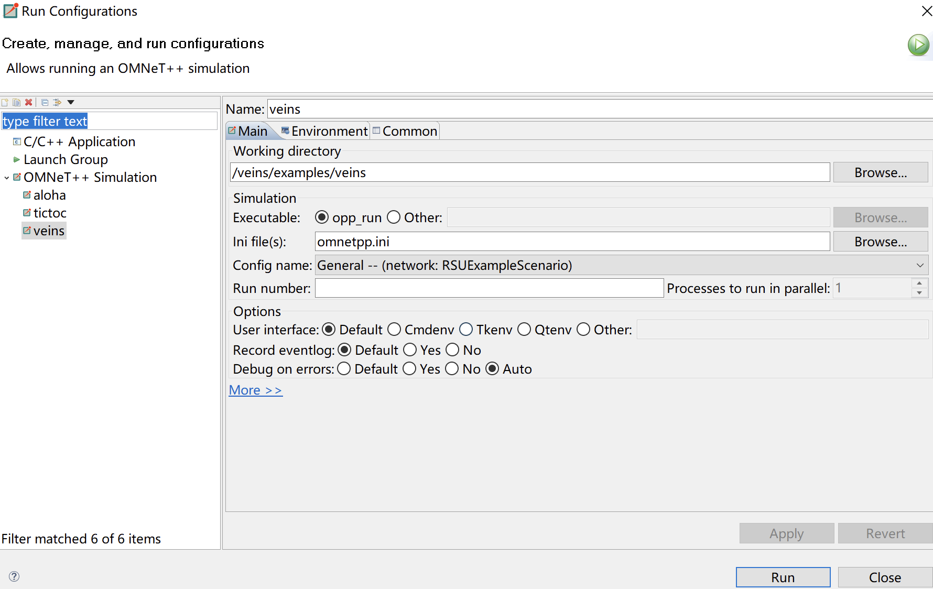The image size is (933, 589).
Task: Click the More >> link
Action: tap(256, 390)
